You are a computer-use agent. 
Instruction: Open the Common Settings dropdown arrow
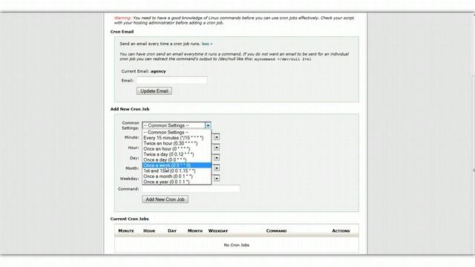[x=208, y=125]
